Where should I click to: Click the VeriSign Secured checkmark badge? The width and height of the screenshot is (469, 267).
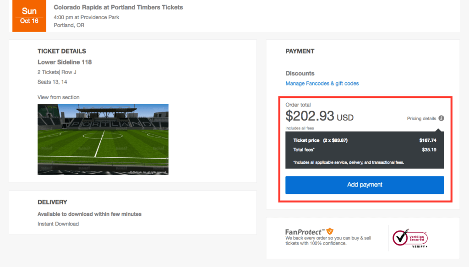point(410,237)
